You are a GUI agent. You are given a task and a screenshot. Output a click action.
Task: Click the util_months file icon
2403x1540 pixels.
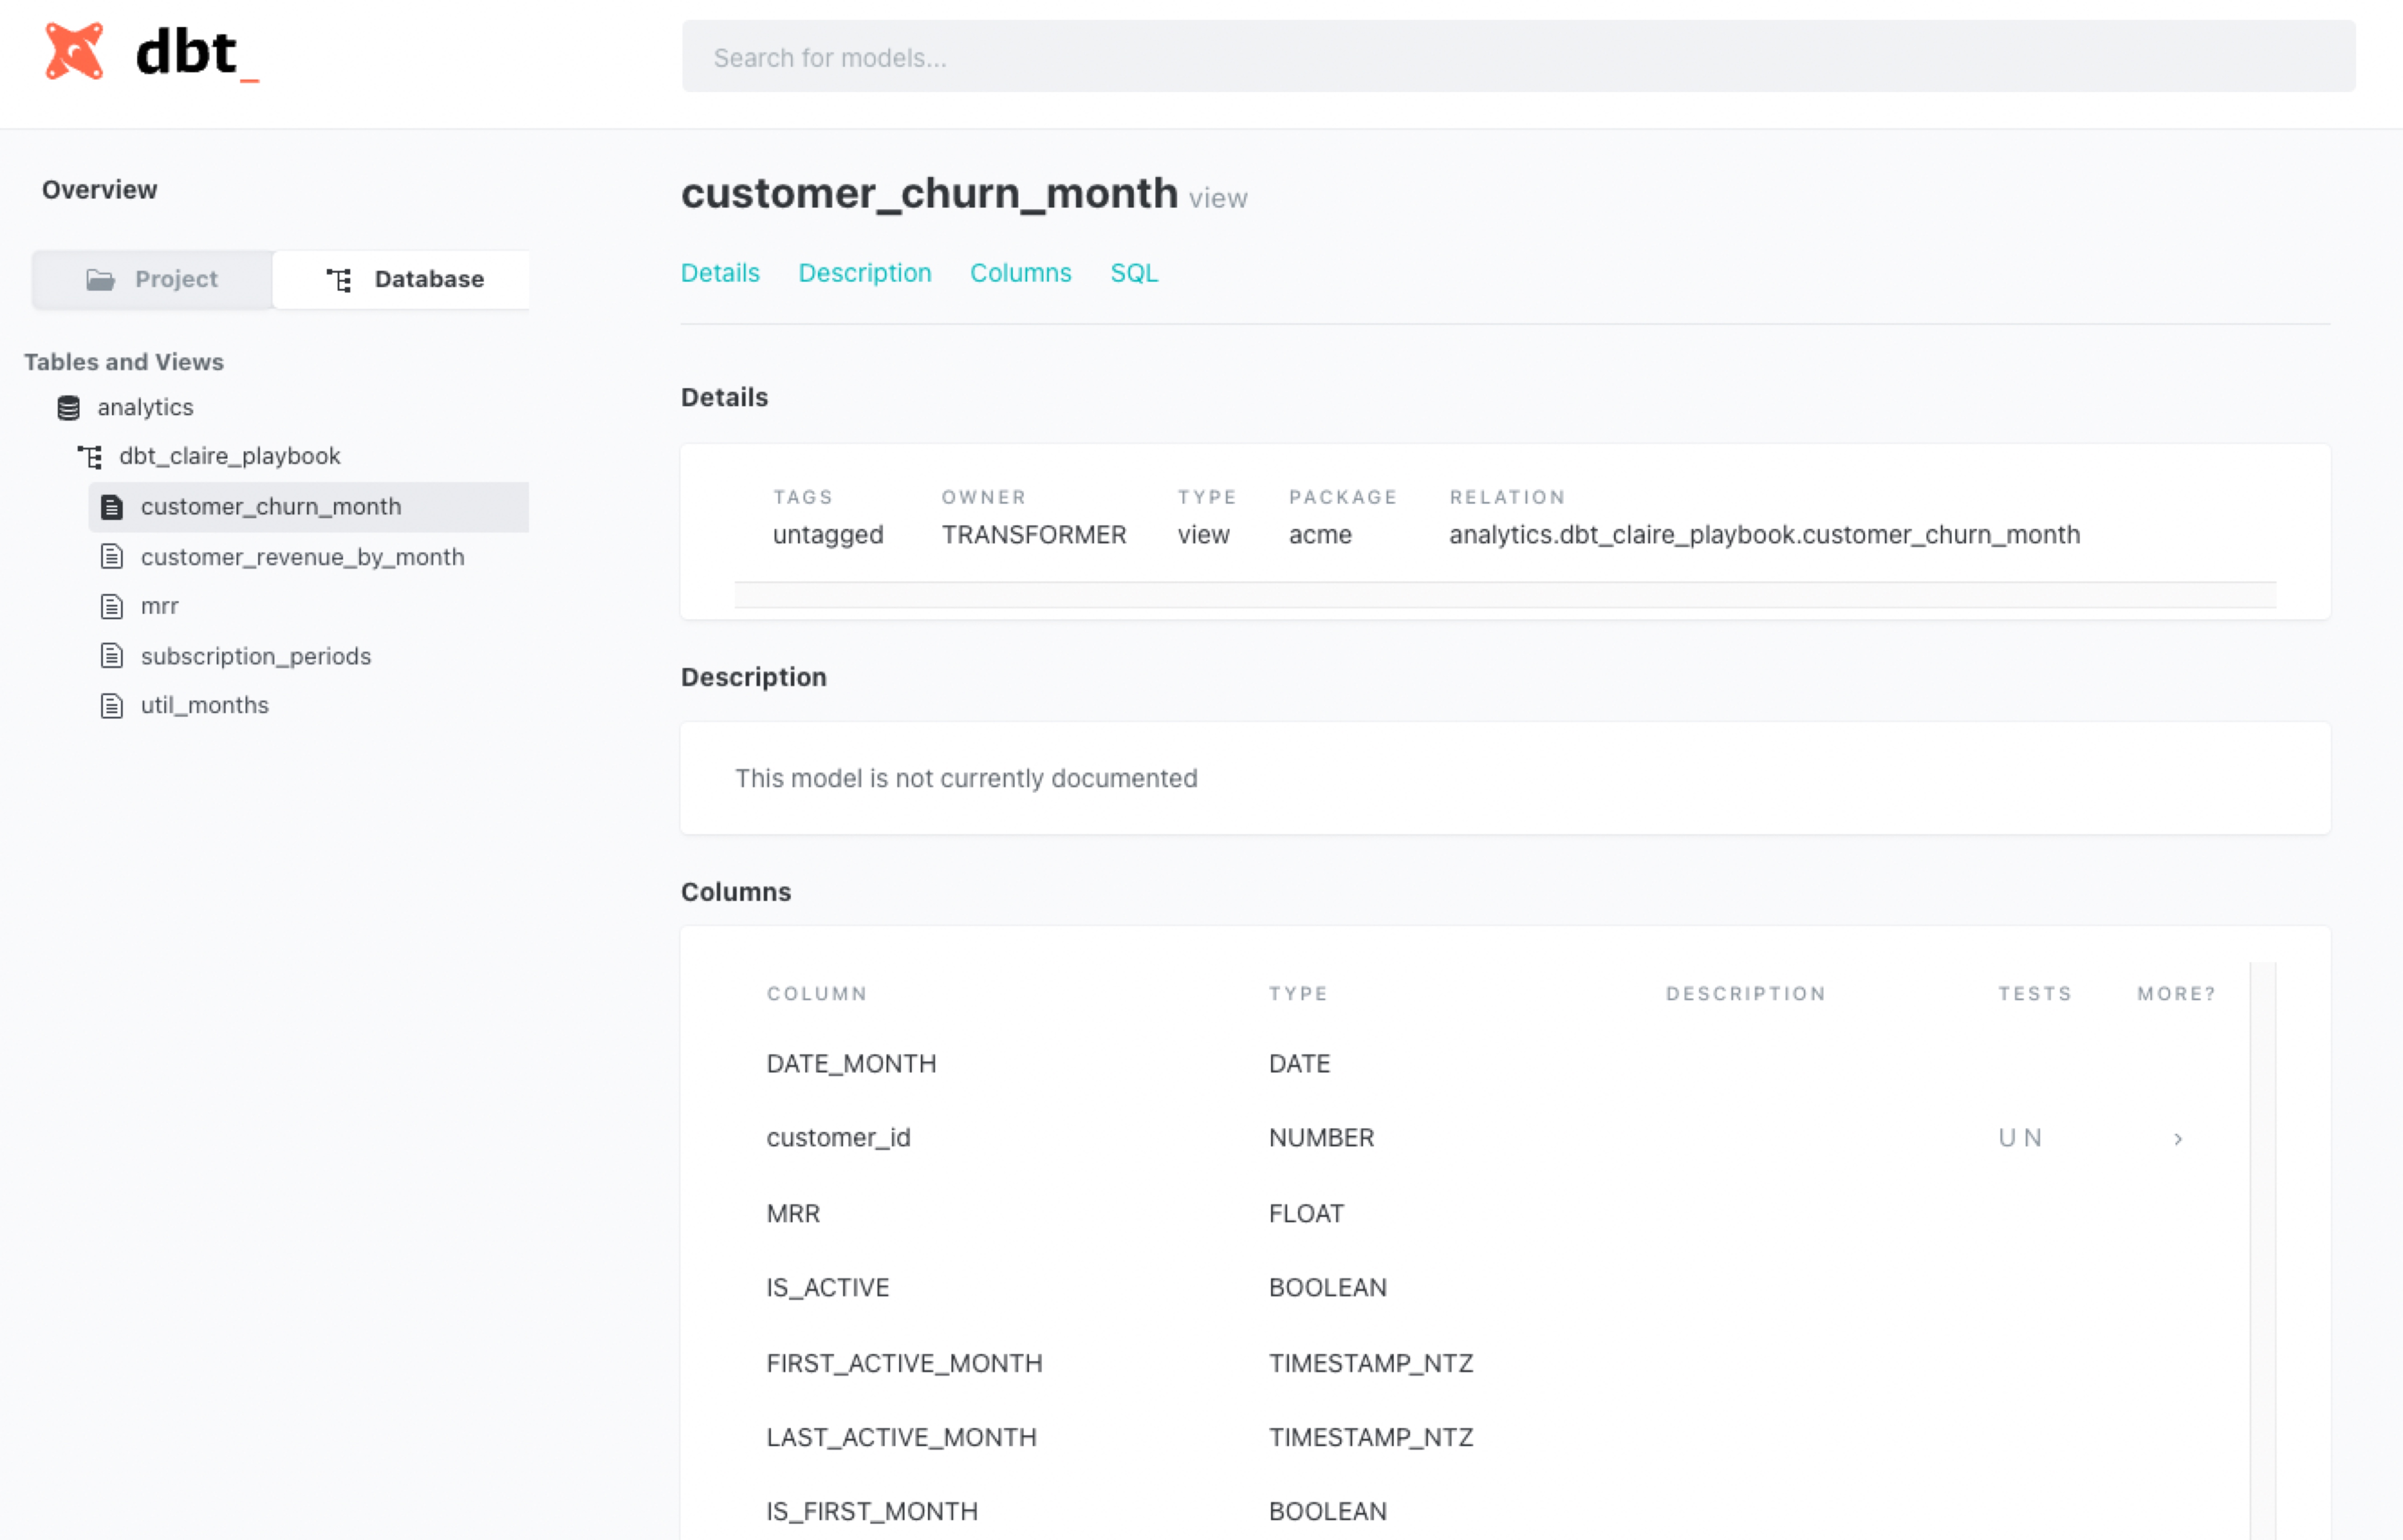pos(112,706)
